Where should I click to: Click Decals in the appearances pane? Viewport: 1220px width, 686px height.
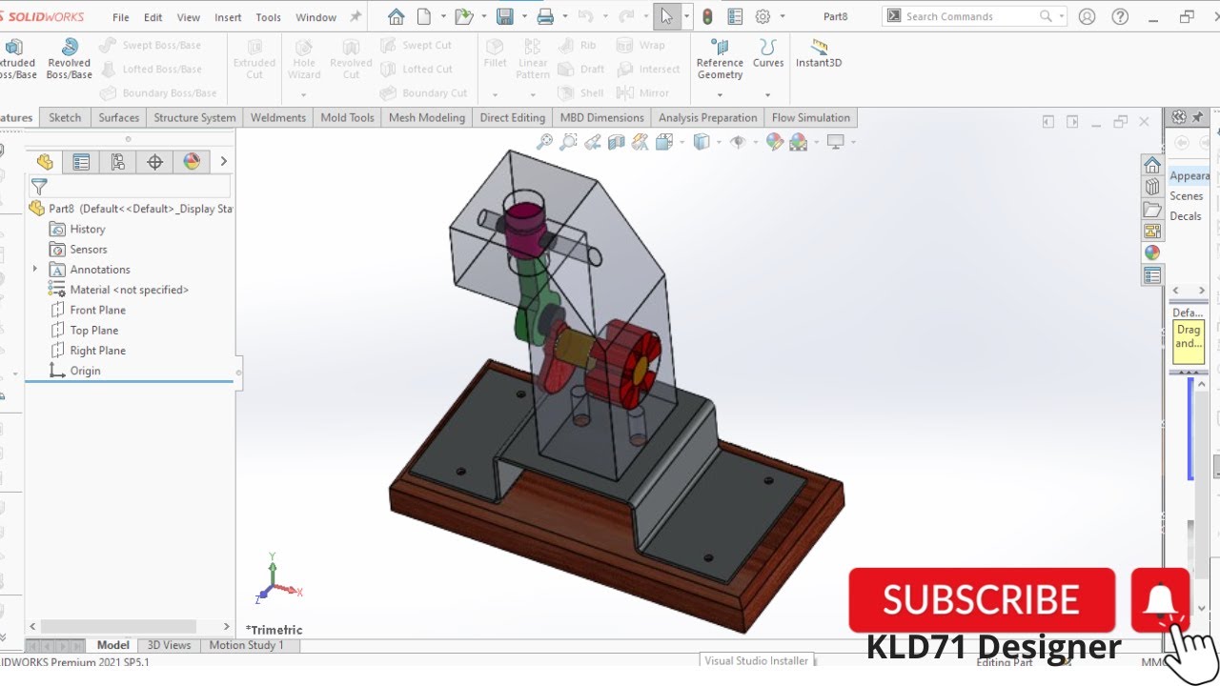click(1186, 215)
